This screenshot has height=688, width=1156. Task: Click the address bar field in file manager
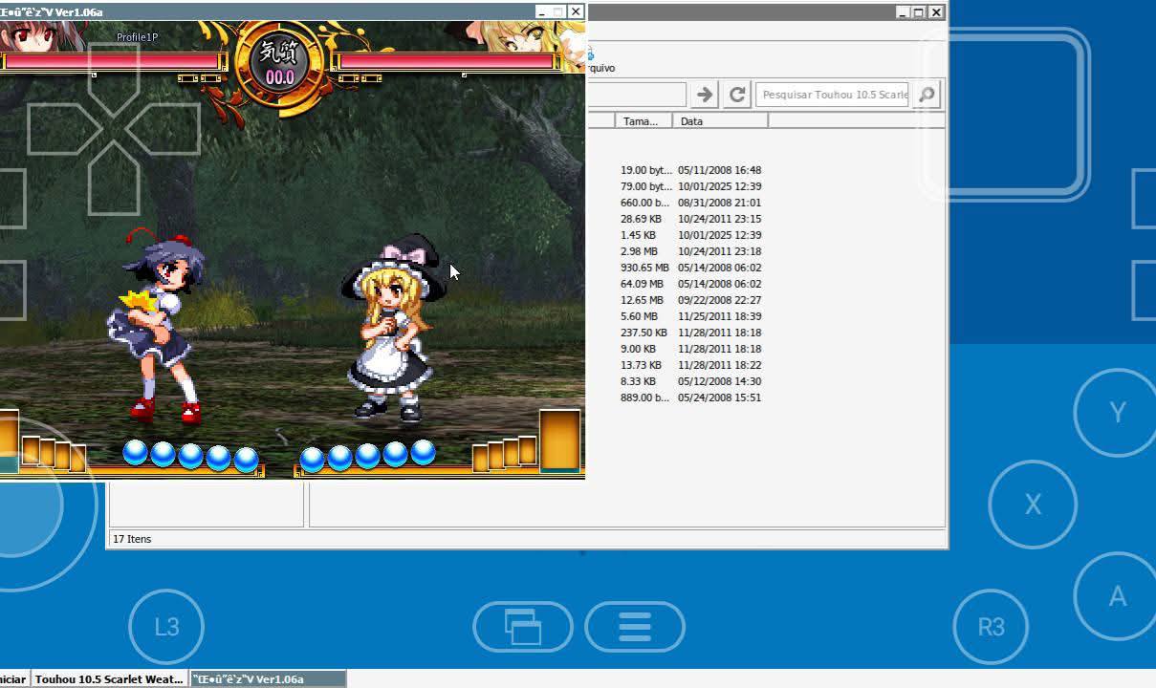pyautogui.click(x=636, y=94)
